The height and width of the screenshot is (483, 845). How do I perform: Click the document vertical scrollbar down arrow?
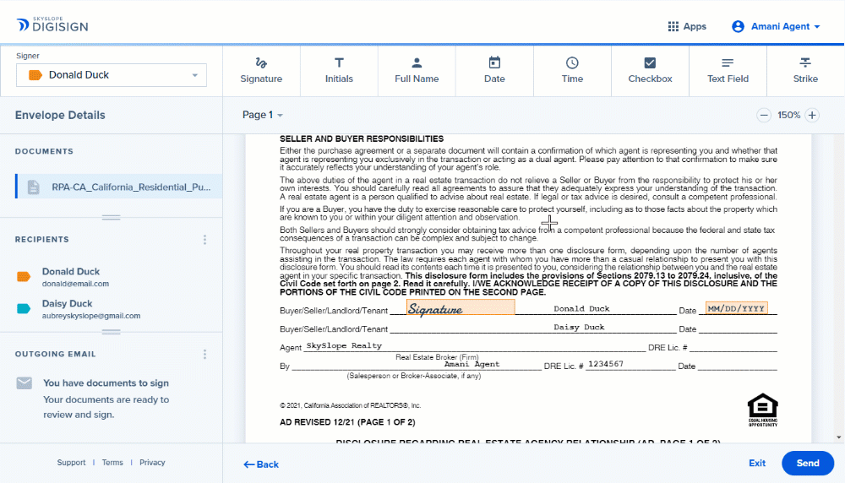[x=838, y=437]
